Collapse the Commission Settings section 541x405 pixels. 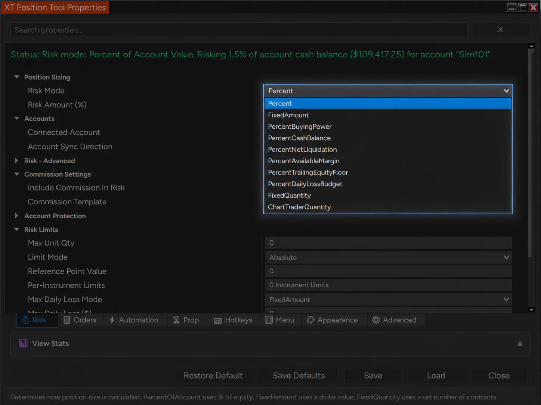pyautogui.click(x=16, y=174)
